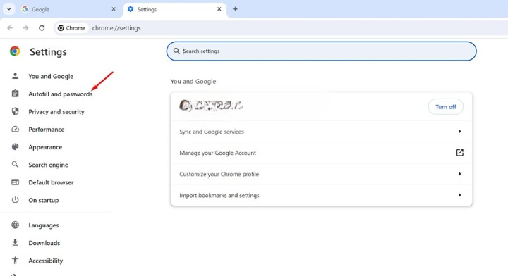Viewport: 508px width, 276px height.
Task: Click the magnifier icon in Search settings
Action: tap(176, 51)
